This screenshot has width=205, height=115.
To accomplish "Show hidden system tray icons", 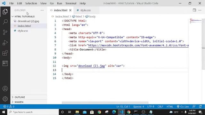I will pos(182,112).
